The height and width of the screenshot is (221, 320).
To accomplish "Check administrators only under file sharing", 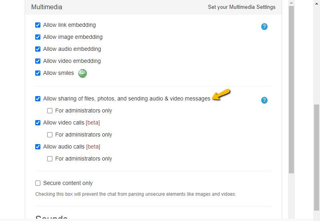I will click(50, 110).
